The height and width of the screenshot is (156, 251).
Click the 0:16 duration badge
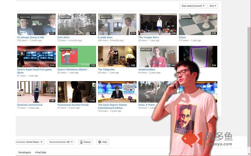[x=52, y=65]
